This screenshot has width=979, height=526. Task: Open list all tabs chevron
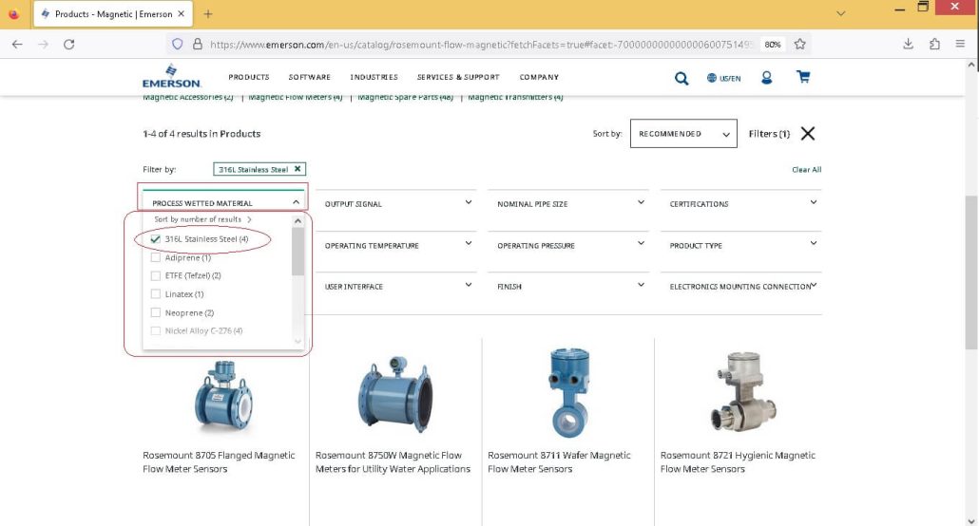(x=841, y=13)
